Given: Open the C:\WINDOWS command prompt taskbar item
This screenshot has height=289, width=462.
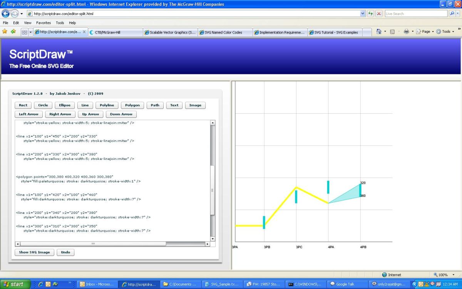Looking at the screenshot, I should pyautogui.click(x=305, y=284).
